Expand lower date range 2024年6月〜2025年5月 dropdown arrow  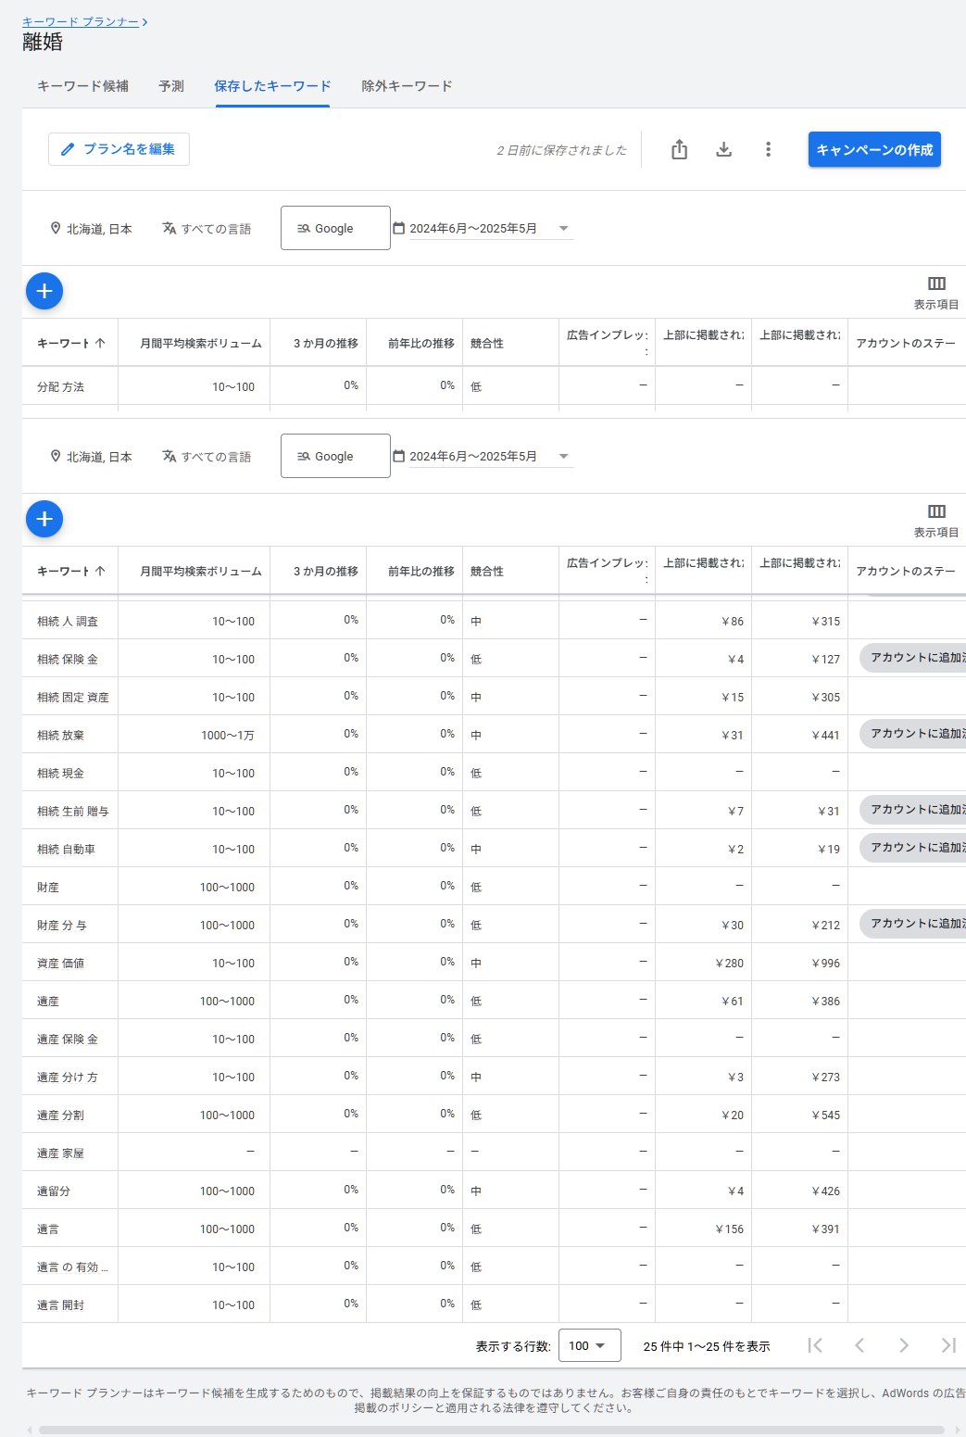pyautogui.click(x=563, y=456)
